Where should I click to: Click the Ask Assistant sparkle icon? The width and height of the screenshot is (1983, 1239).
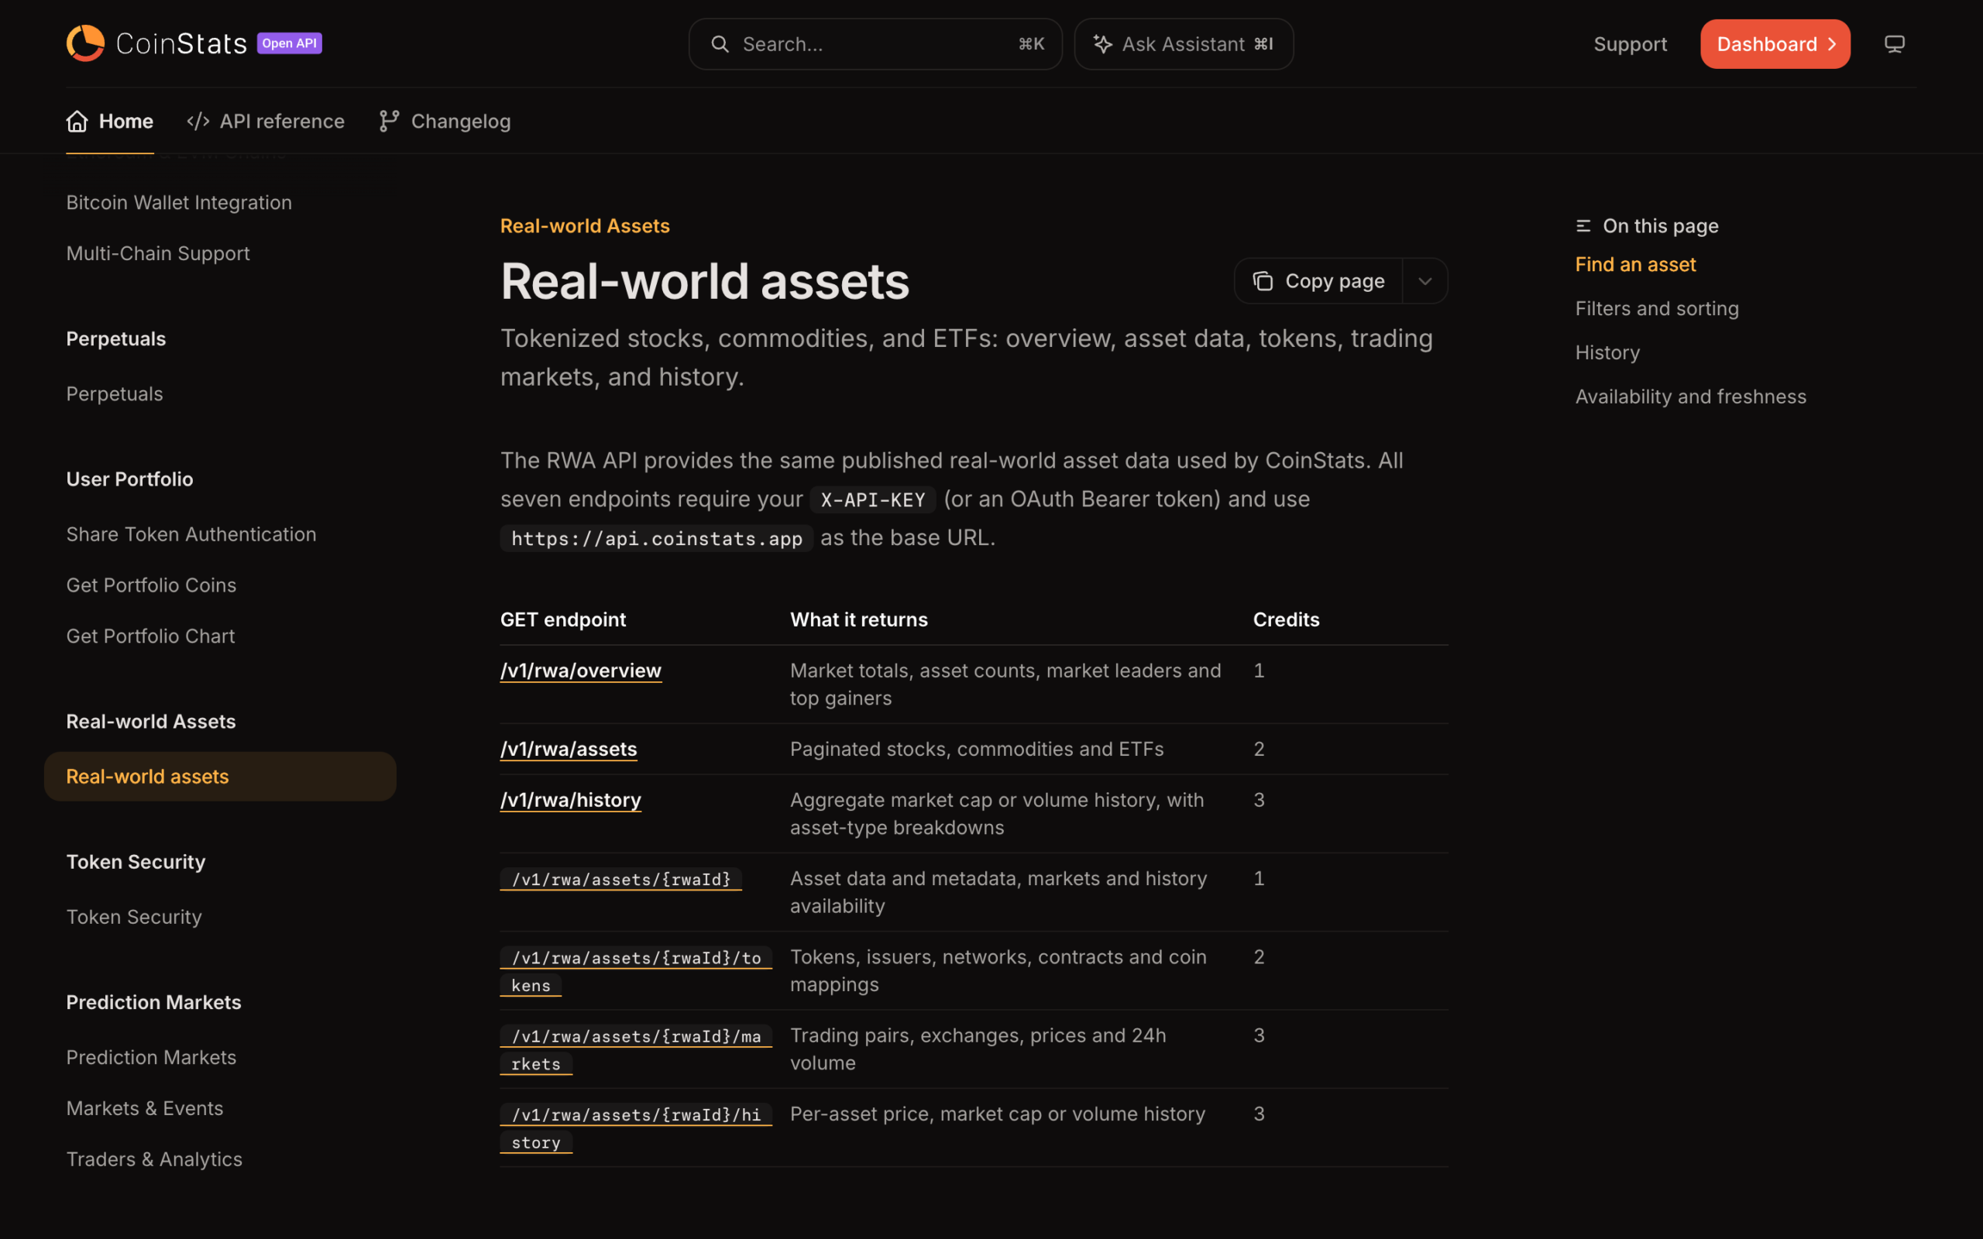pyautogui.click(x=1103, y=44)
